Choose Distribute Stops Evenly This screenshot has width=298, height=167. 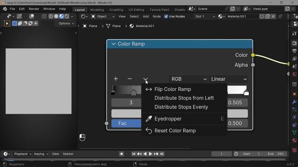tap(184, 107)
